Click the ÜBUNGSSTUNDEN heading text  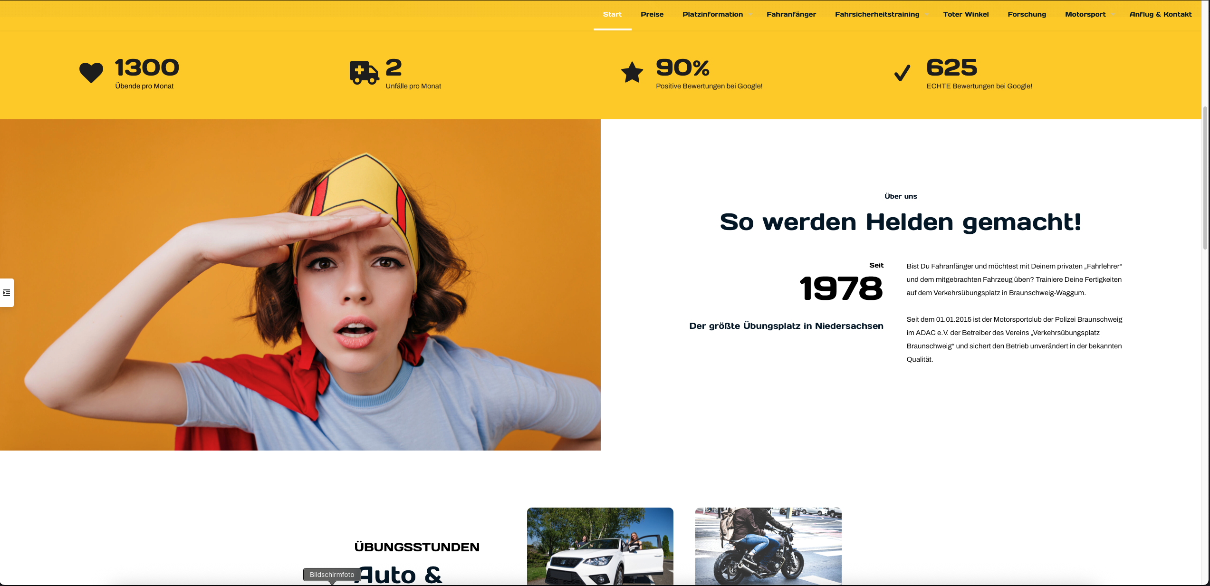point(417,547)
